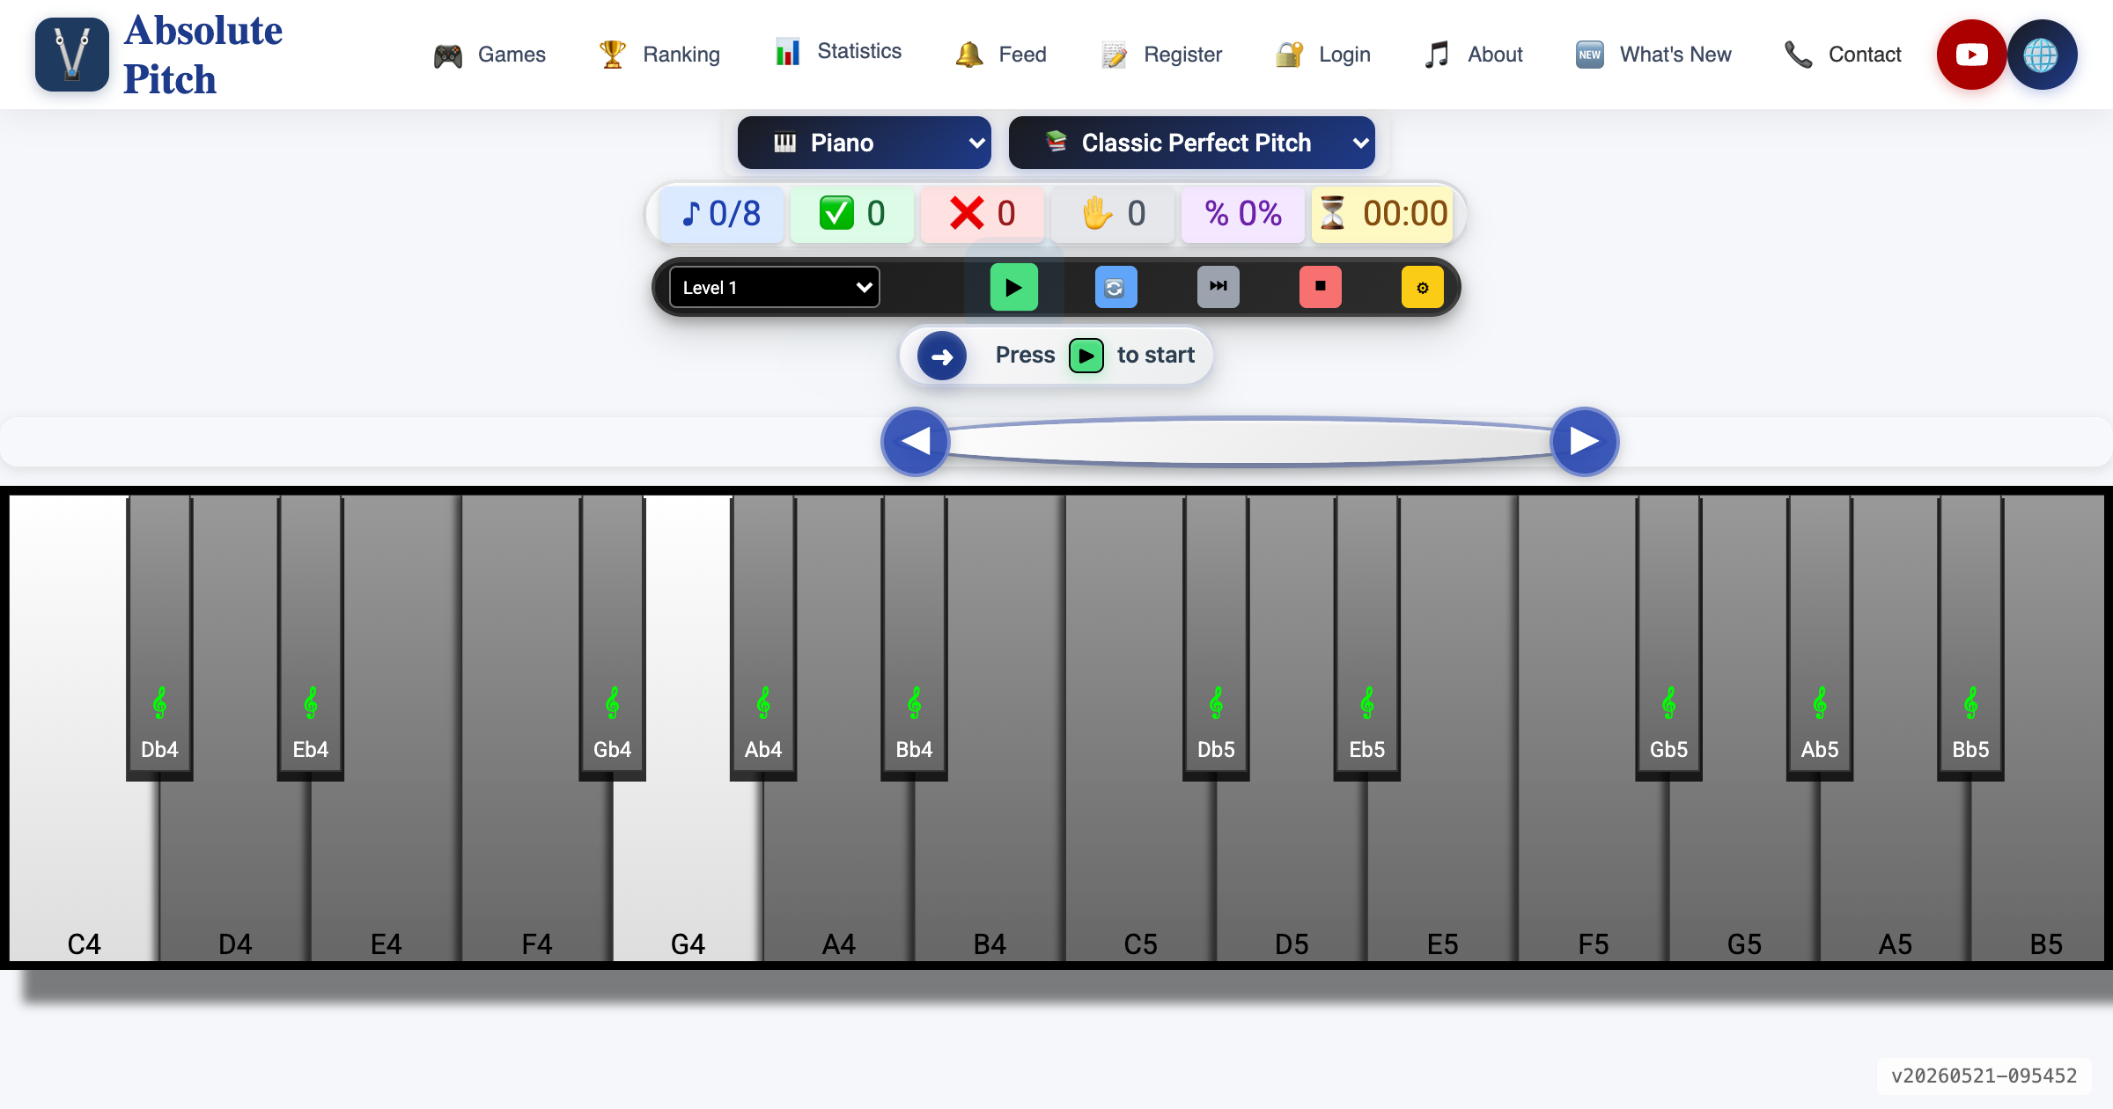Play the G4 white key

[x=688, y=863]
